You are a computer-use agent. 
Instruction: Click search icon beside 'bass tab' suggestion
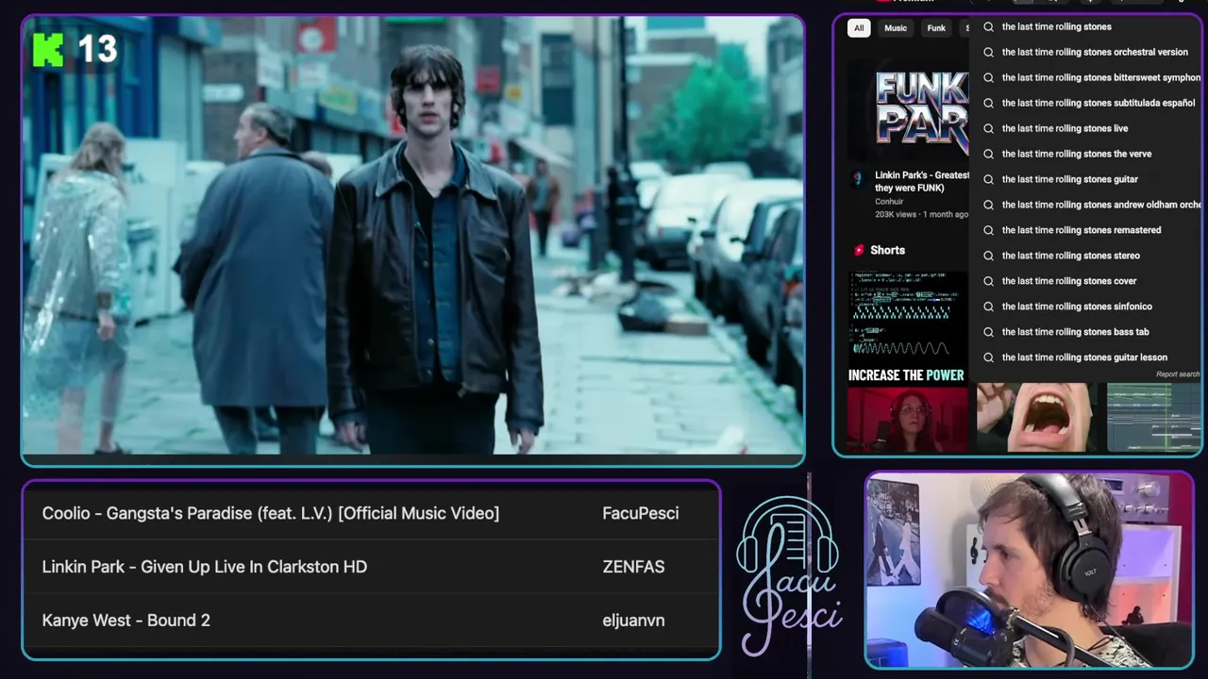click(988, 332)
